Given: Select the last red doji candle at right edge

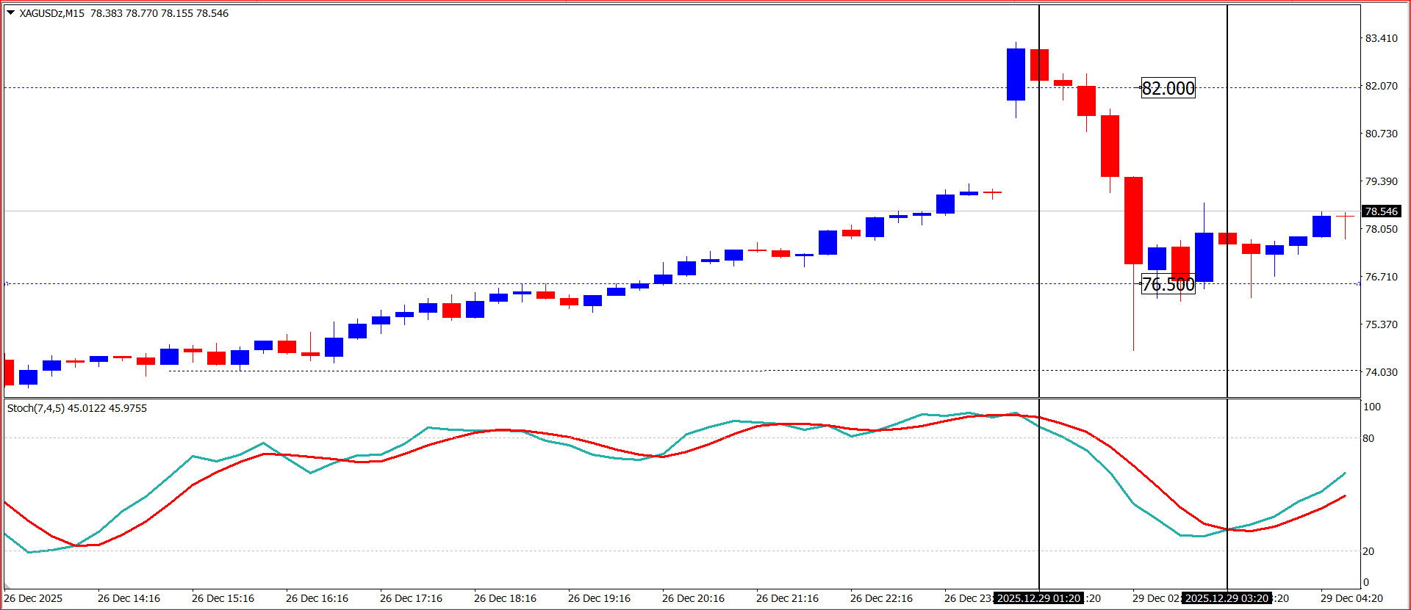Looking at the screenshot, I should point(1345,216).
